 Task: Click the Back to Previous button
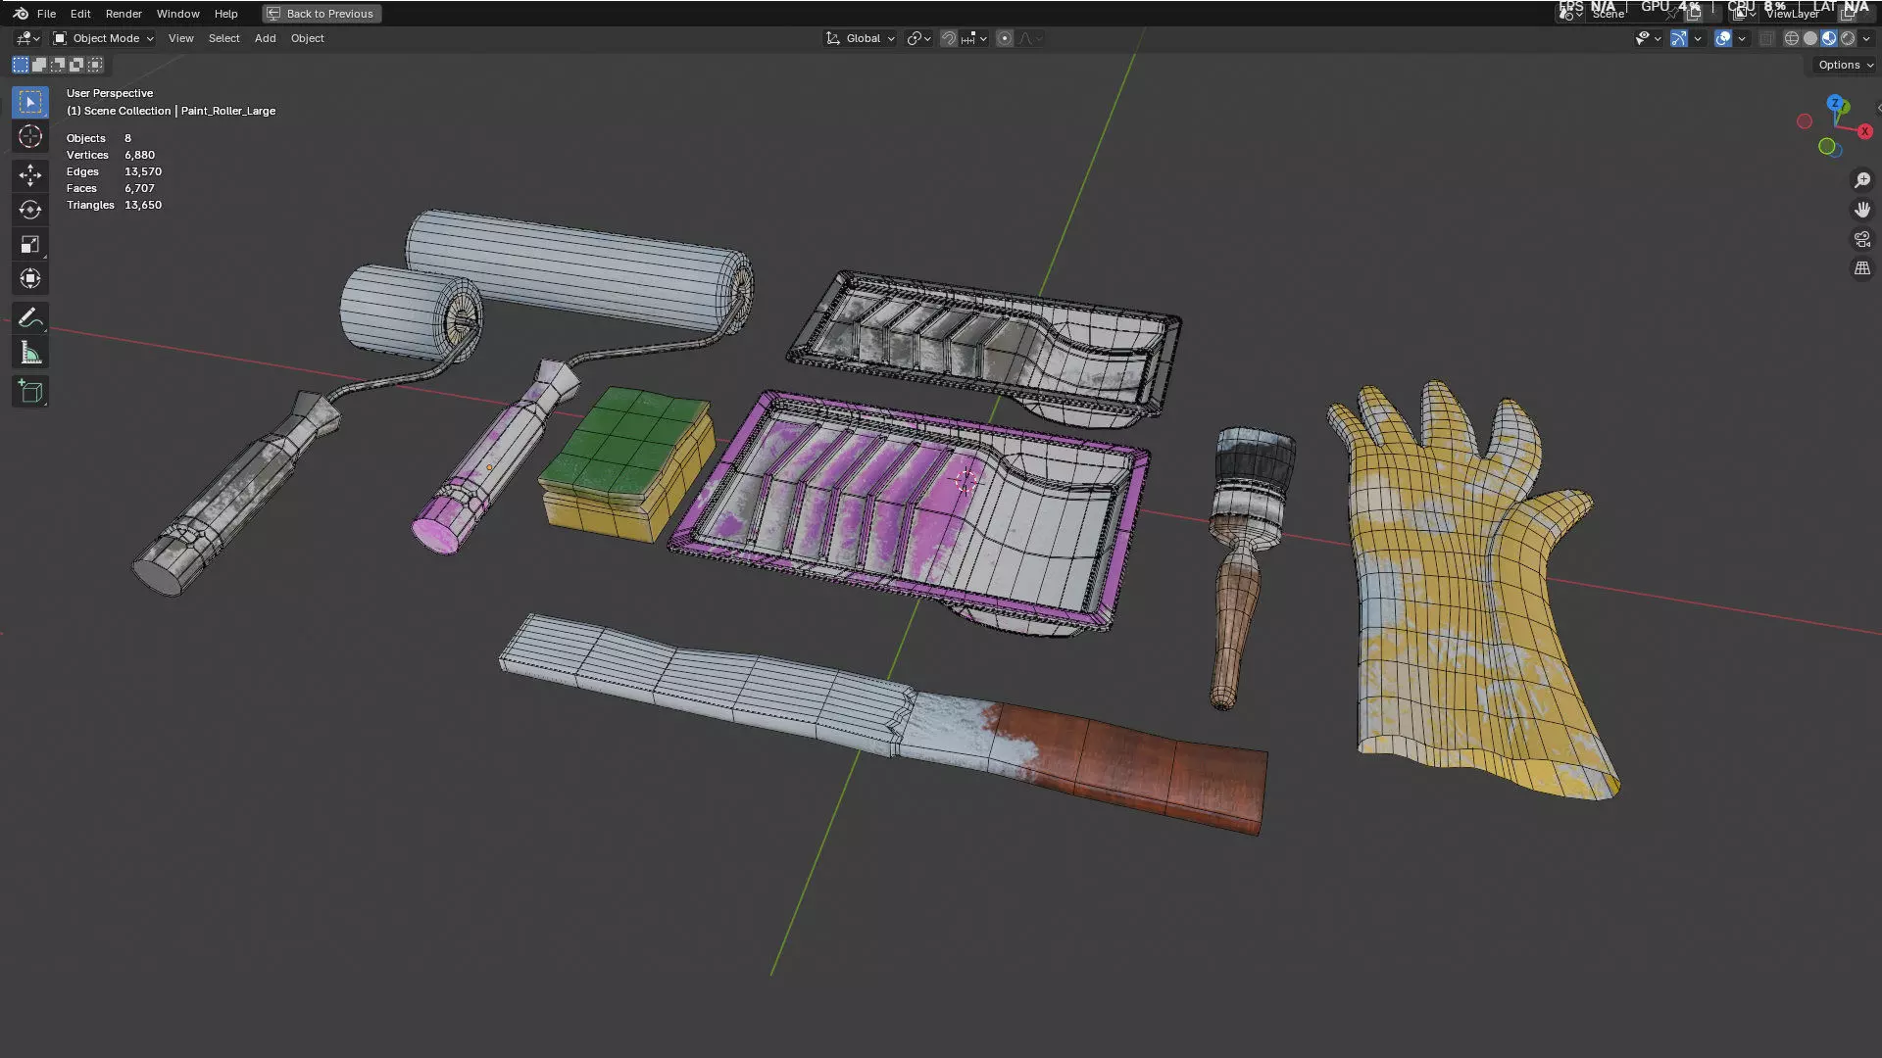(322, 14)
